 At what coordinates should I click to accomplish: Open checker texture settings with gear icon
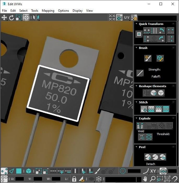coord(134,17)
